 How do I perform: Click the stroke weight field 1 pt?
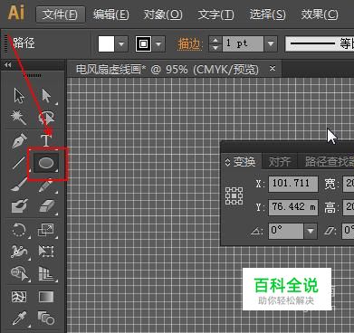243,44
